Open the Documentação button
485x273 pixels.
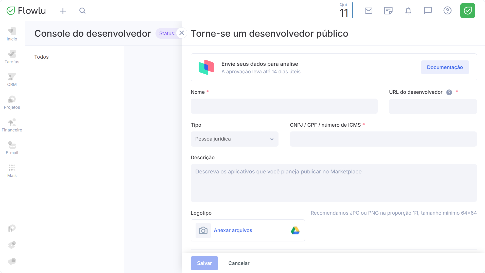(445, 67)
